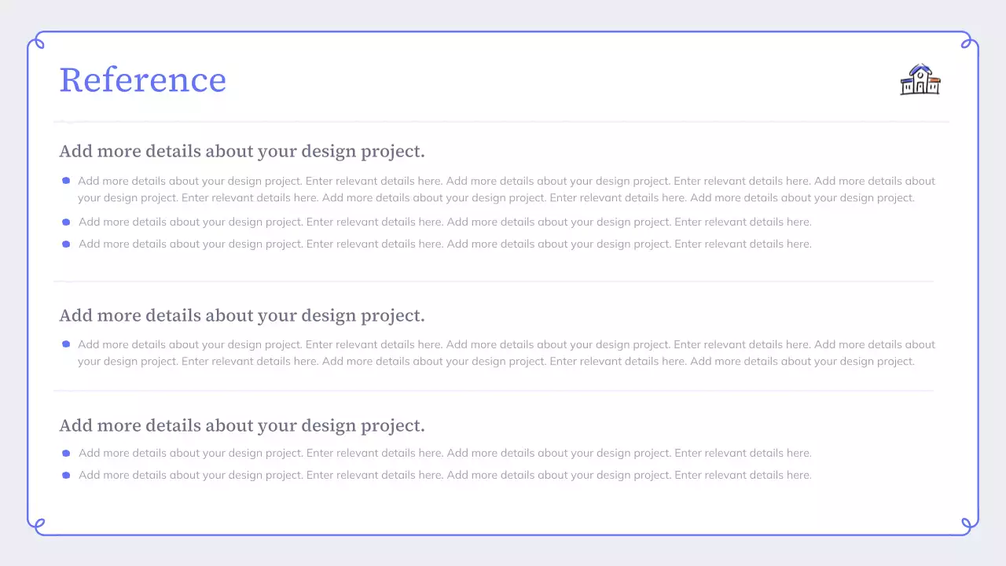Select first bullet dot under the third heading
This screenshot has width=1006, height=566.
66,454
